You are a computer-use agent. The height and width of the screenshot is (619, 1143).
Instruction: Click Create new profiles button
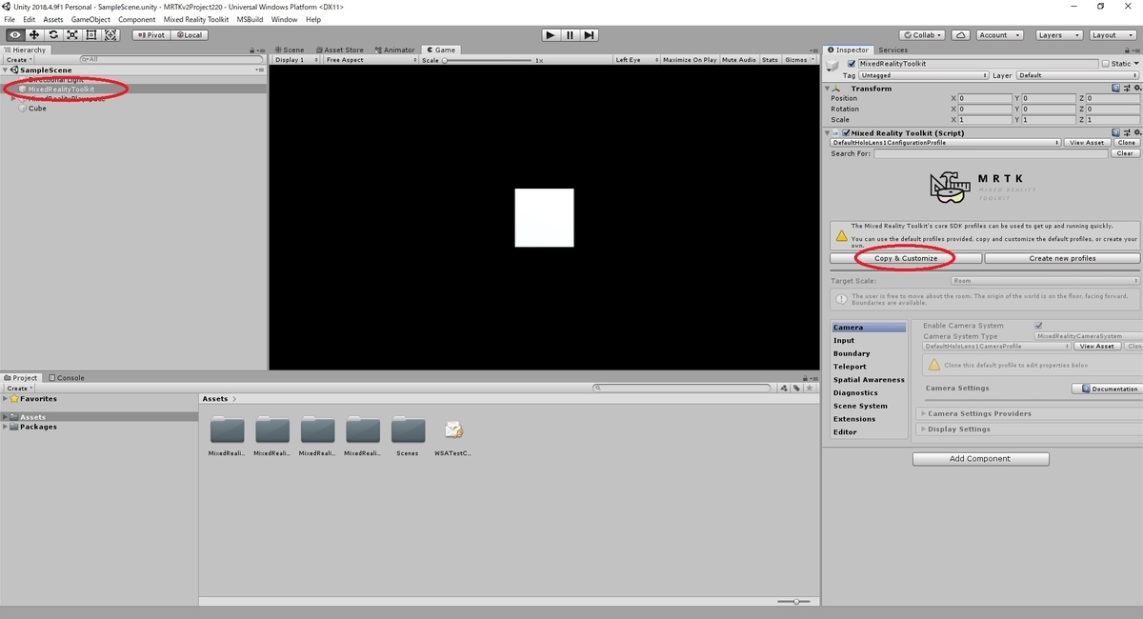click(1062, 258)
